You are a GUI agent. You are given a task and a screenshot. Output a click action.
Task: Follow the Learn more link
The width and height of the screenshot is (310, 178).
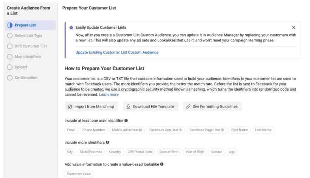[109, 94]
